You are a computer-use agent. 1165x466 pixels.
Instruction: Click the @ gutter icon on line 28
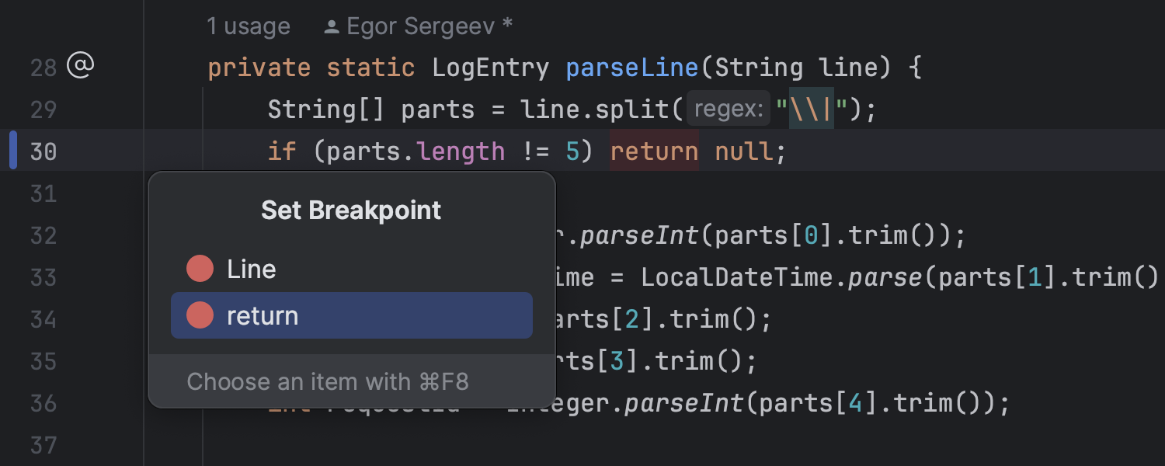pos(80,67)
